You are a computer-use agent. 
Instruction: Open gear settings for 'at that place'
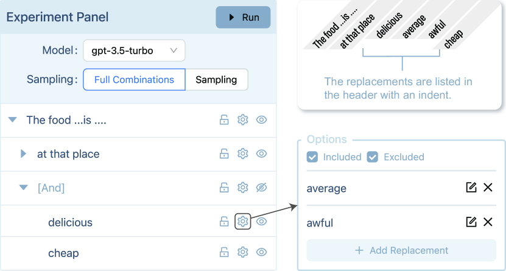pos(243,153)
